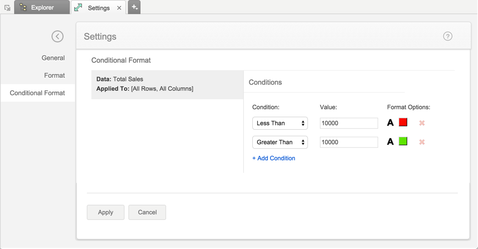Switch to the Explorer tab
This screenshot has width=478, height=249.
[42, 8]
